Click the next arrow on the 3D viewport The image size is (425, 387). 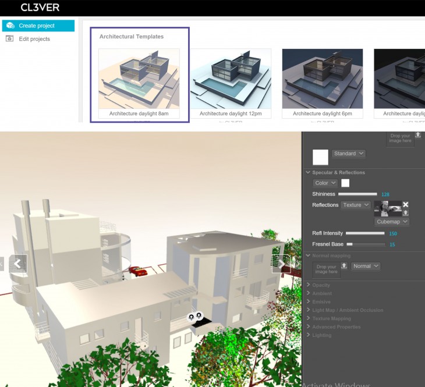[x=282, y=264]
